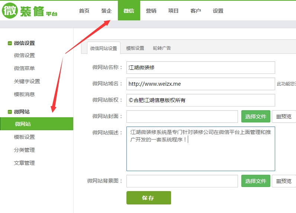Open the 客户 top menu
Screen dimensions: 296x213
point(196,11)
